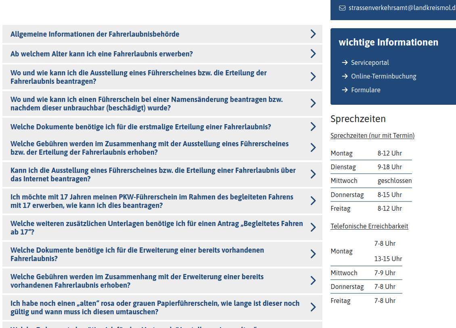Click the arrow icon next to Formulare
This screenshot has width=456, height=328.
(x=345, y=90)
